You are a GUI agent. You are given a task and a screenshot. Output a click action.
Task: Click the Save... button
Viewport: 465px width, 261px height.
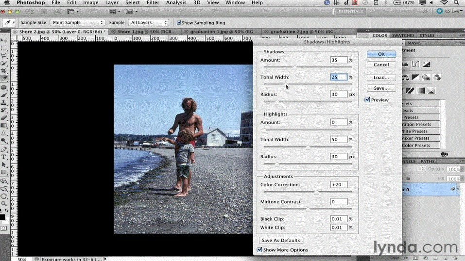coord(381,88)
